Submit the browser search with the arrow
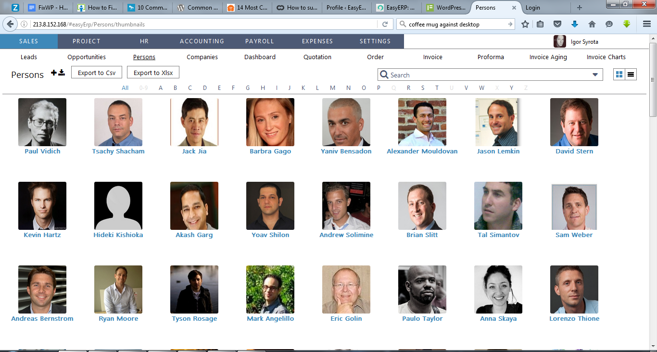The height and width of the screenshot is (352, 657). point(510,24)
